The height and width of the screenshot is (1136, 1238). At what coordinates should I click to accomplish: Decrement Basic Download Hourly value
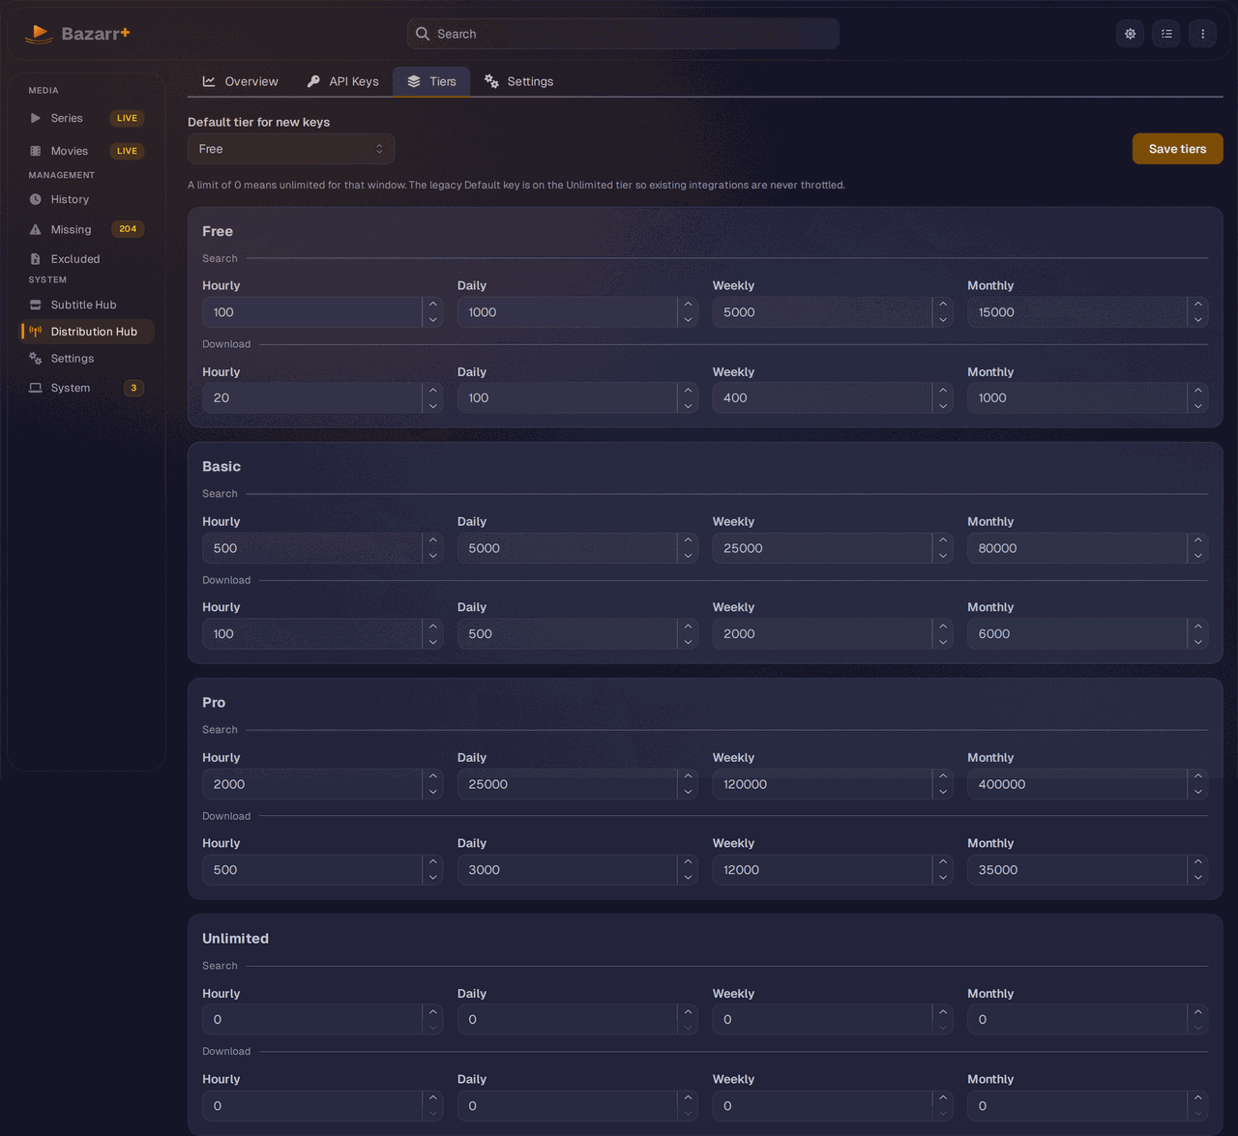pyautogui.click(x=433, y=642)
